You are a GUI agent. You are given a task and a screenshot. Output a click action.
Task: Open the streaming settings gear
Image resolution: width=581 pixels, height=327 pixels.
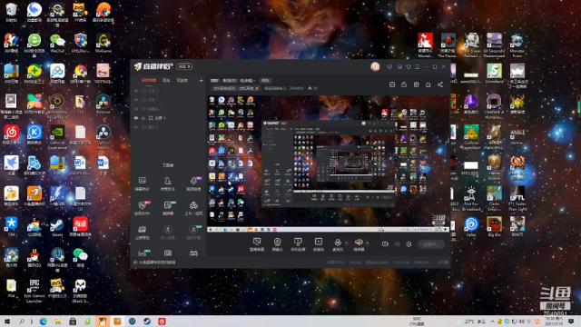[x=409, y=244]
